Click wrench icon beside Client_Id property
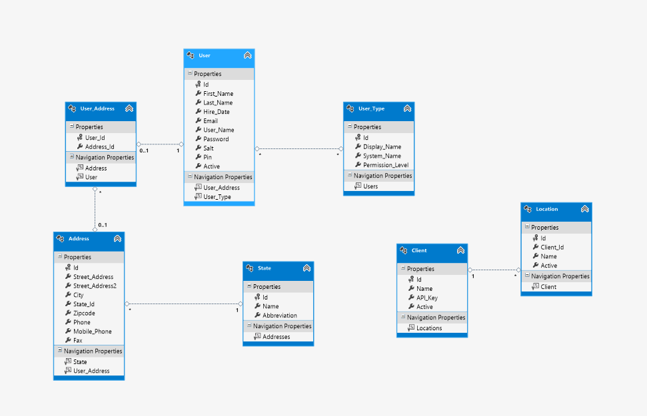 tap(535, 247)
